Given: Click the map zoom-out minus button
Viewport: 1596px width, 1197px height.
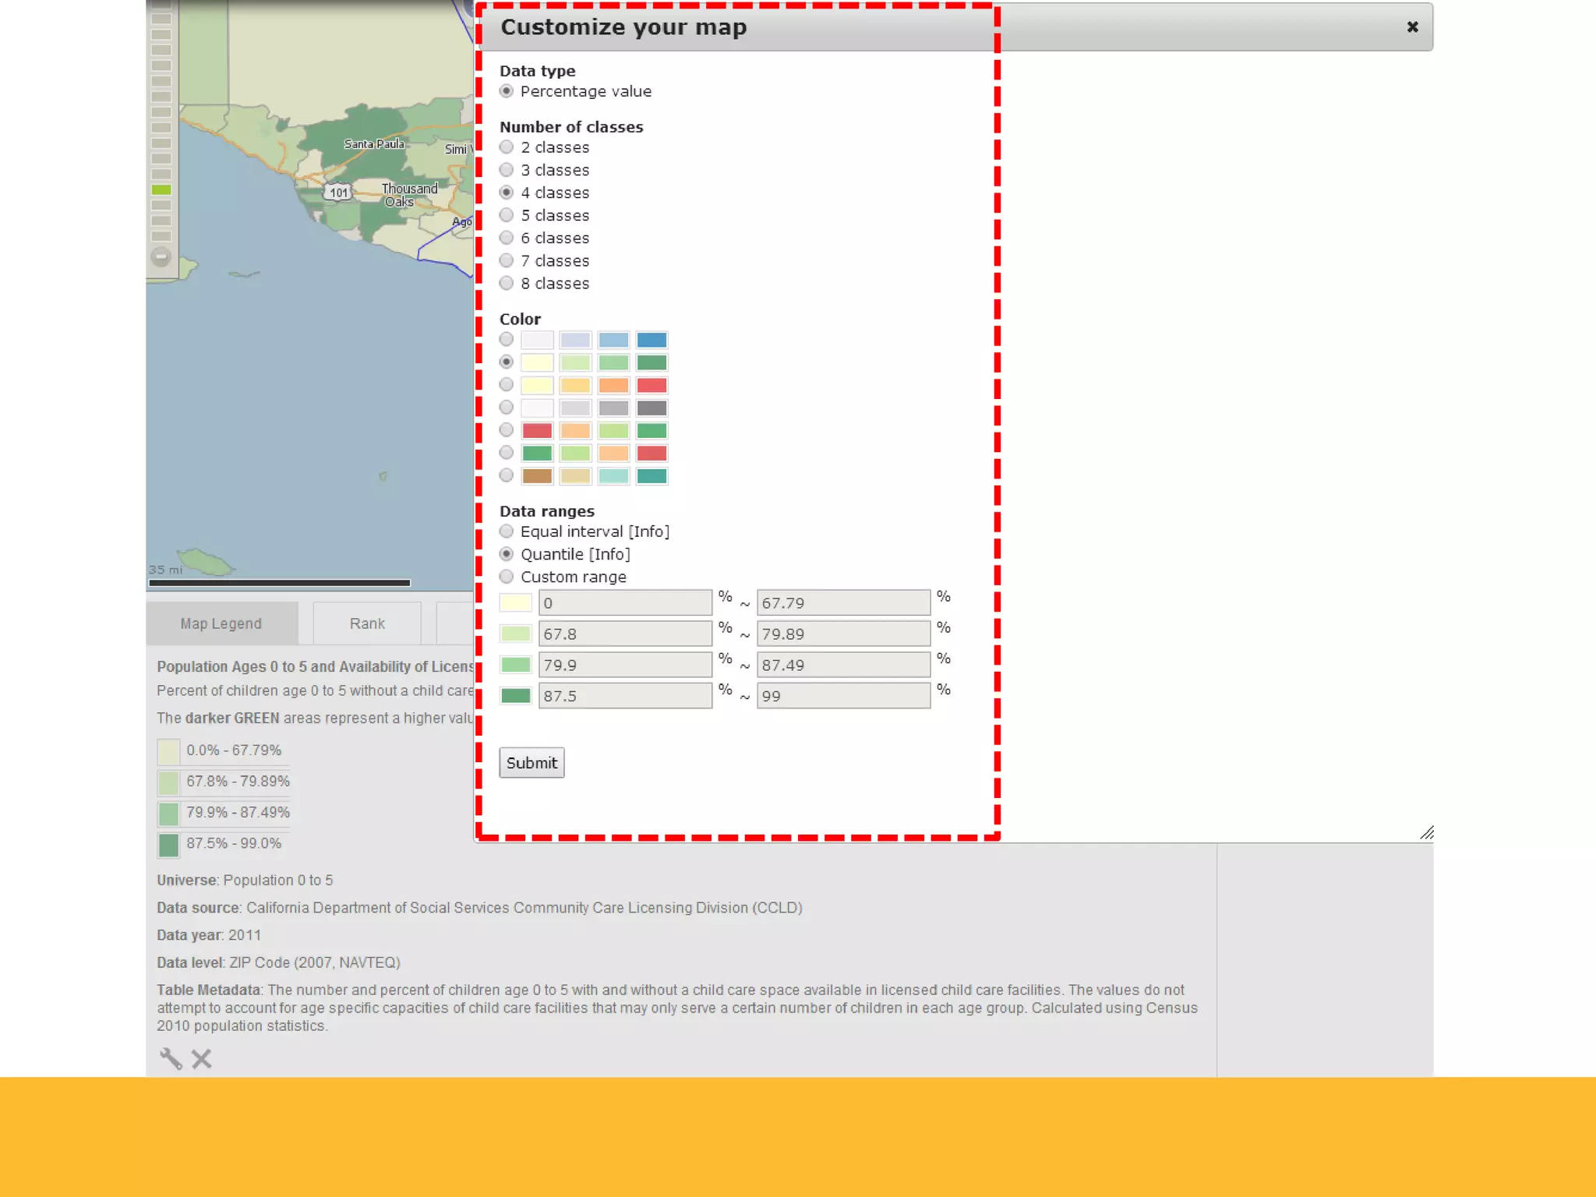Looking at the screenshot, I should click(161, 256).
